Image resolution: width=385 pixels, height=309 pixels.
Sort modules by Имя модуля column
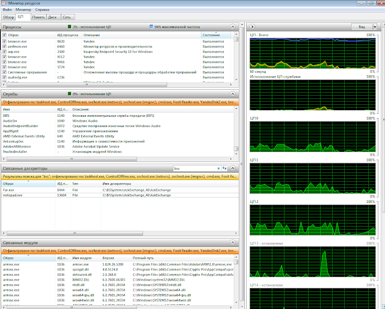point(85,258)
